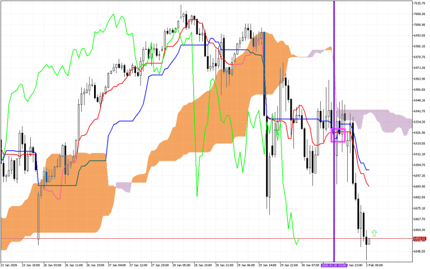Click the 6949.10 price axis label
This screenshot has height=269, width=430.
[x=420, y=100]
